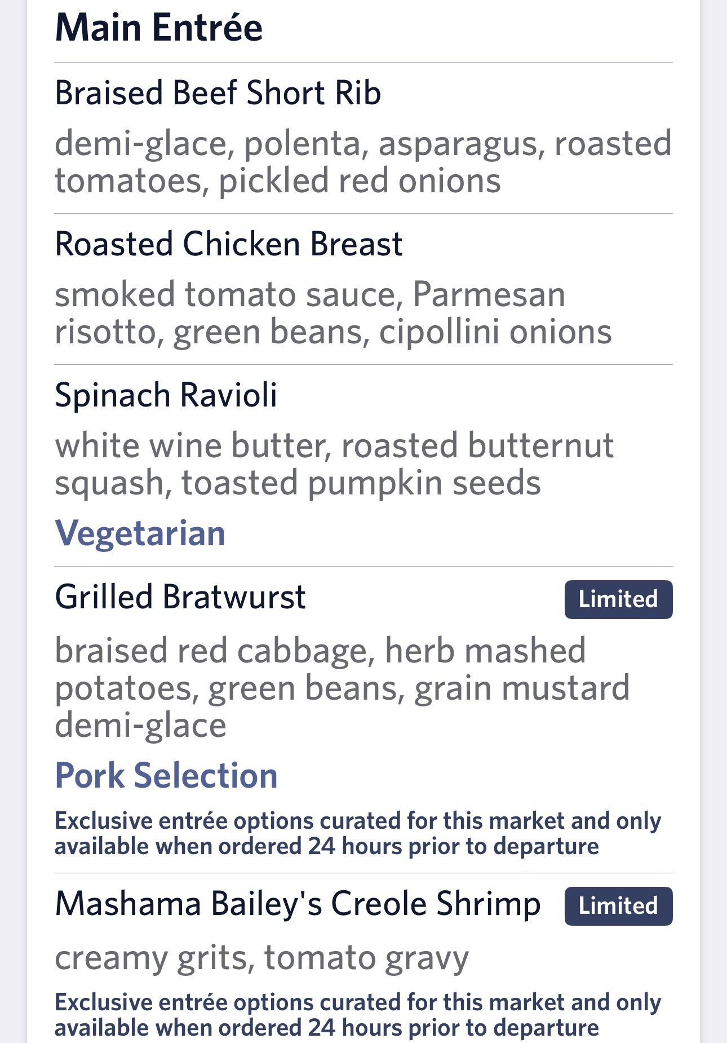Click the words "pickled red onions"
Screen dimensions: 727x1043
pyautogui.click(x=360, y=182)
